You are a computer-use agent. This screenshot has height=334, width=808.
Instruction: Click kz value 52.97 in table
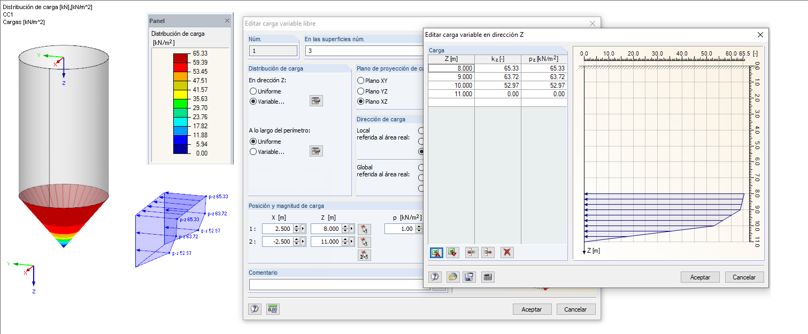tap(498, 86)
